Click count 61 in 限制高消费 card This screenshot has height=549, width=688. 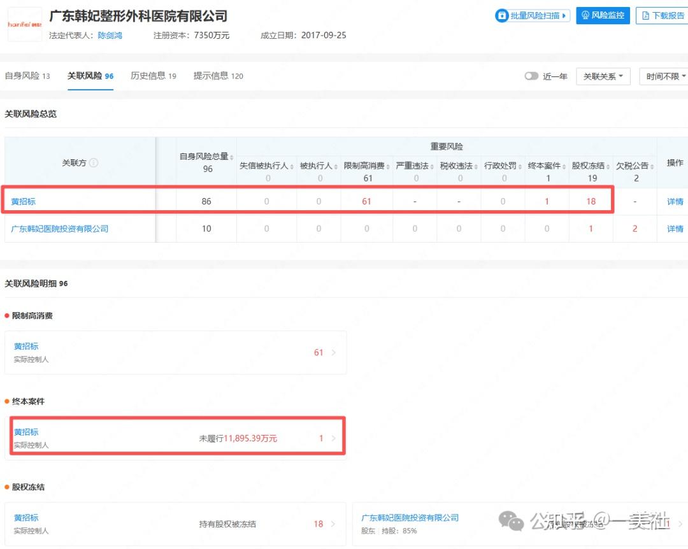[319, 352]
